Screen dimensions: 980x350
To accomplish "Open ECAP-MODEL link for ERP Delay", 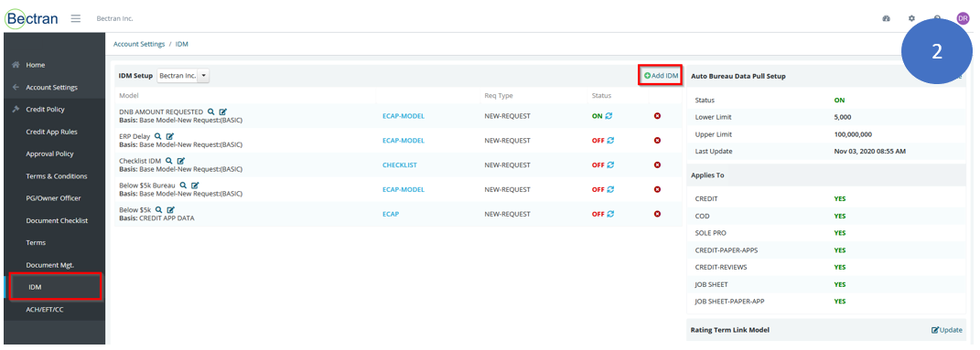I will pyautogui.click(x=404, y=141).
